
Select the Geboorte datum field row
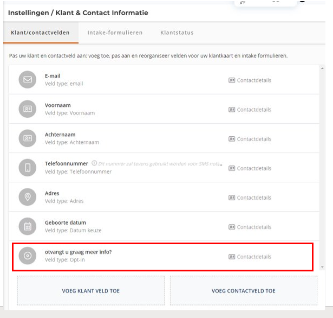164,226
